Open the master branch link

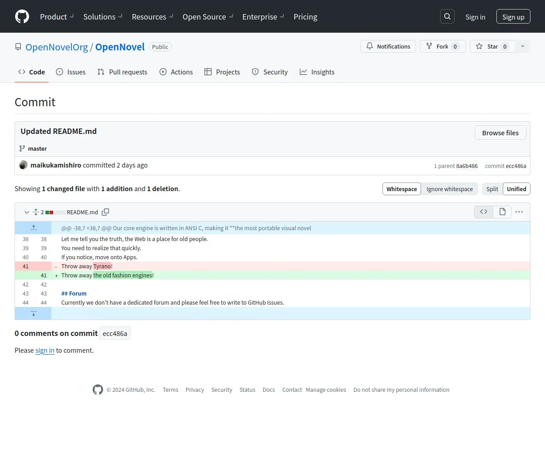pos(37,148)
